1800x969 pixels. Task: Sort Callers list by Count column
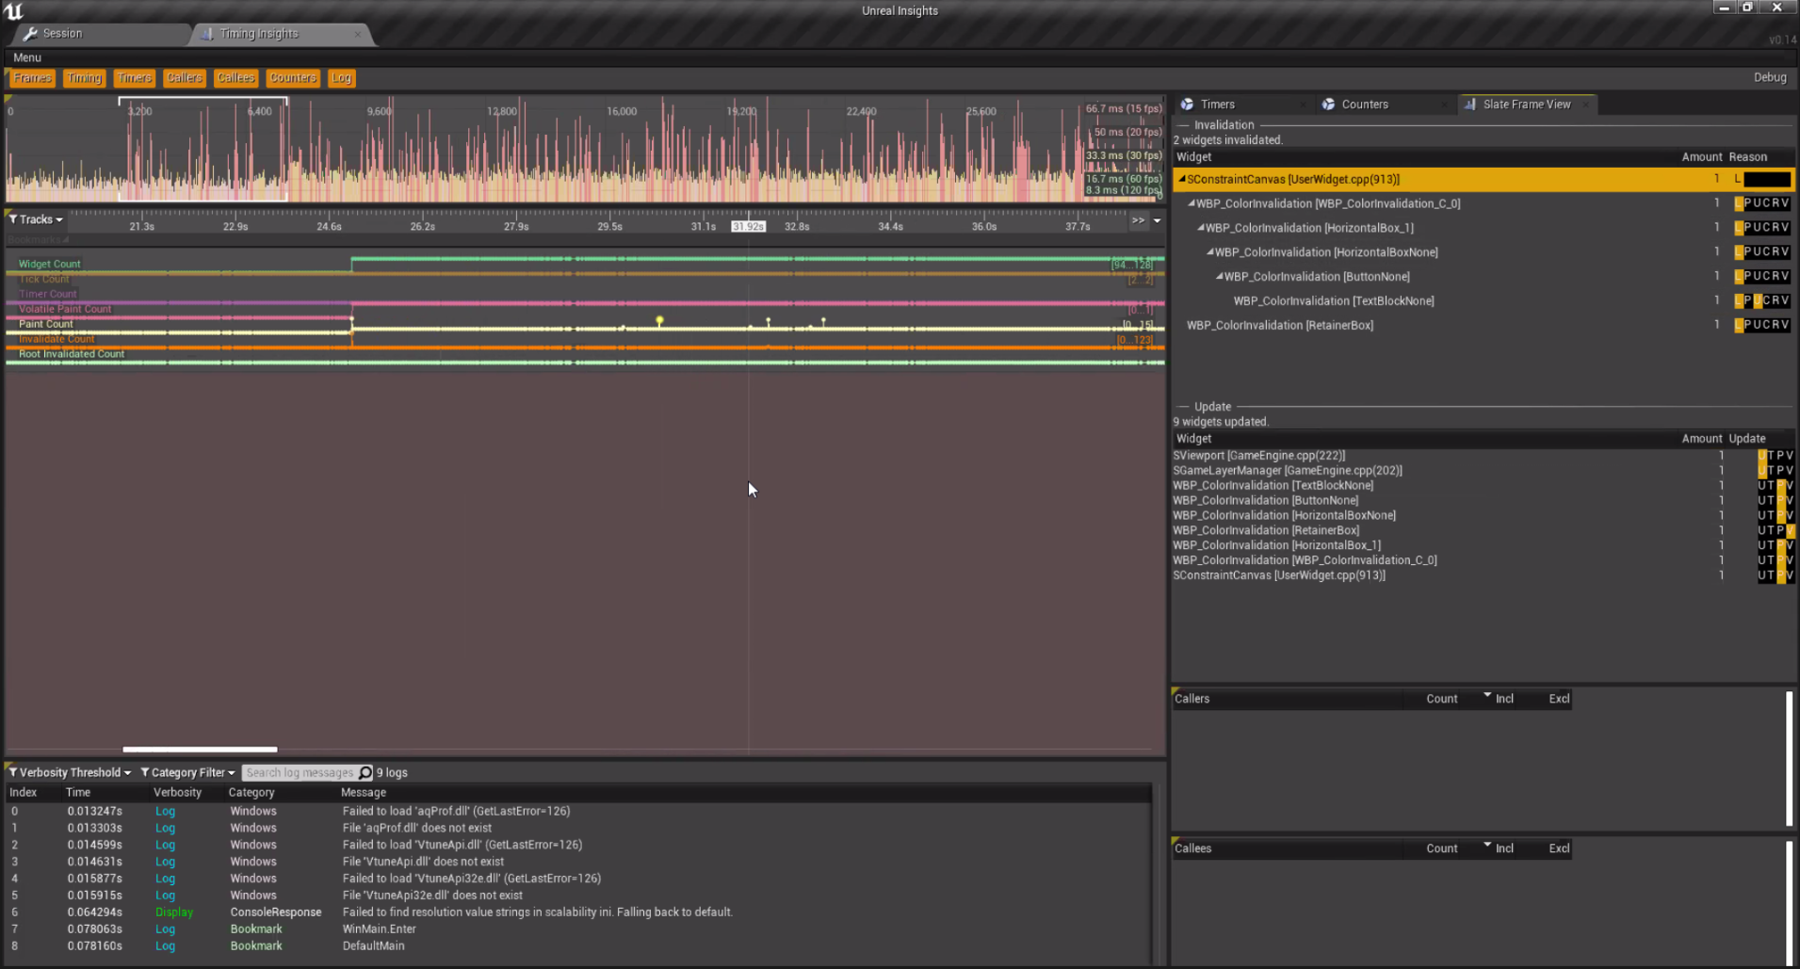point(1441,698)
